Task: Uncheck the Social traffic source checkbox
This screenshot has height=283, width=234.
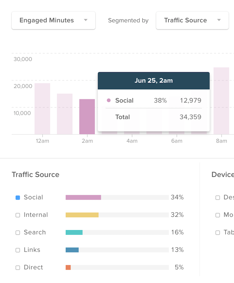Action: click(18, 198)
